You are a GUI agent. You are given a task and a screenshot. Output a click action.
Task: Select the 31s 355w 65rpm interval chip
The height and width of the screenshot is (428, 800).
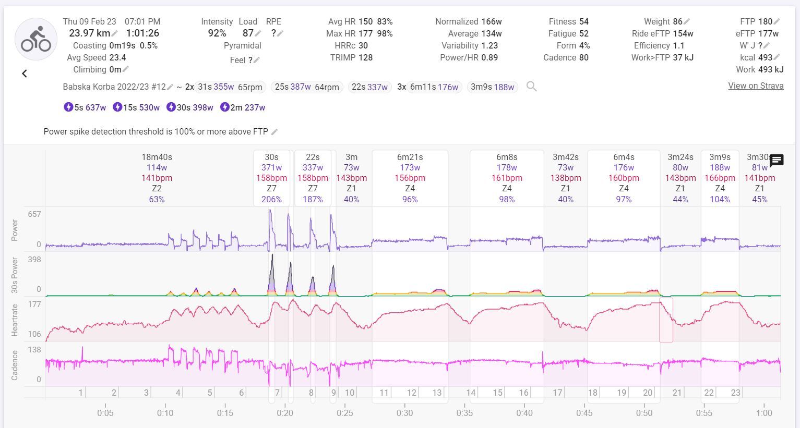(231, 87)
